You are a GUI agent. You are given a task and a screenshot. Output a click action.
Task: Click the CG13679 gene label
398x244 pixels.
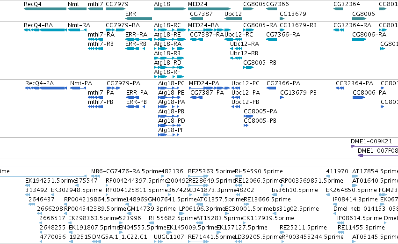[x=293, y=14]
